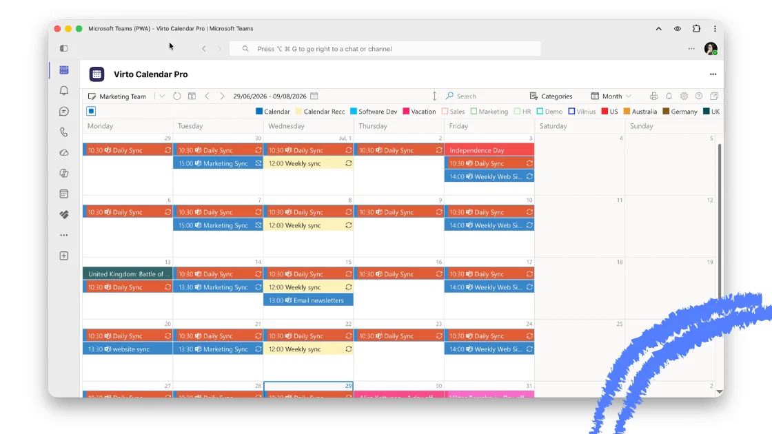Open calendar notifications bell
The height and width of the screenshot is (434, 772).
coord(669,96)
